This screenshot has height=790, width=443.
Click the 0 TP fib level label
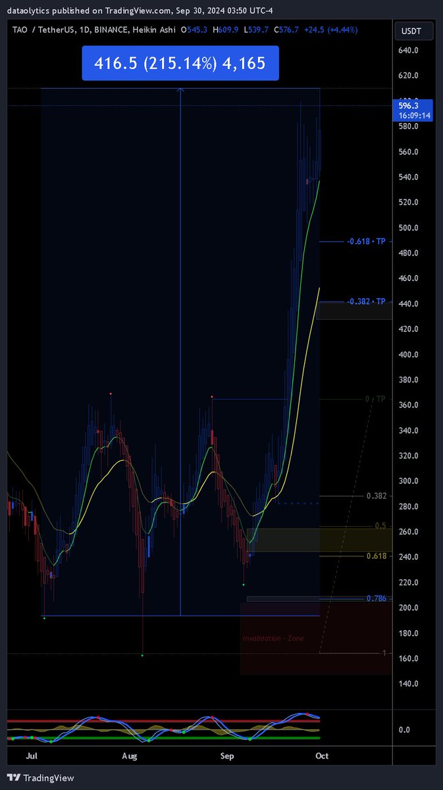click(x=375, y=399)
